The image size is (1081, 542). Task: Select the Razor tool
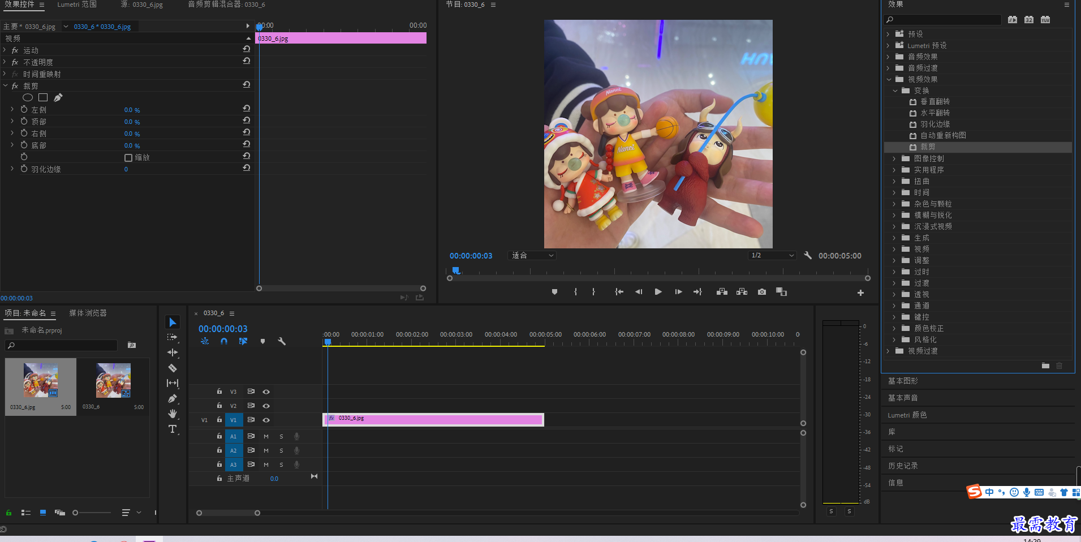tap(173, 368)
